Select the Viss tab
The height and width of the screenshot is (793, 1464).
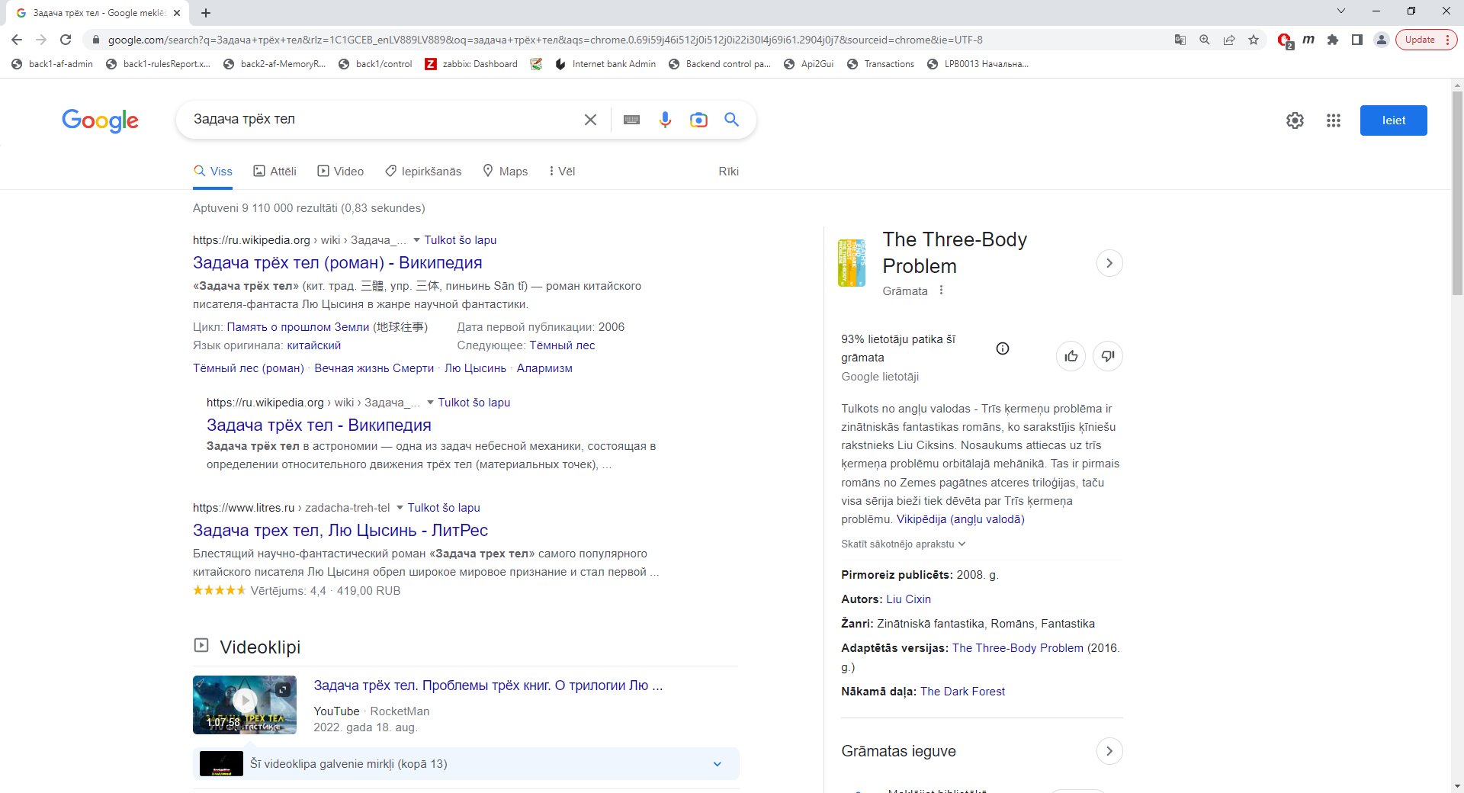click(x=213, y=172)
